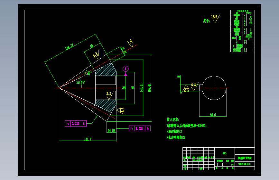This screenshot has height=180, width=279.
Task: Click the third note about fillet R2
Action: (176, 137)
